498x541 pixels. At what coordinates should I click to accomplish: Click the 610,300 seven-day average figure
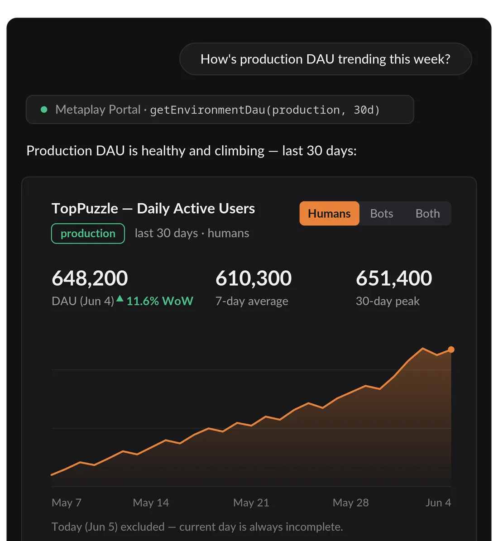tap(254, 278)
